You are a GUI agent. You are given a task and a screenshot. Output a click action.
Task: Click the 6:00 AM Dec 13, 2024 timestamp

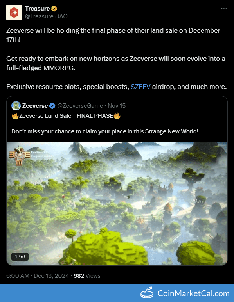(x=38, y=275)
